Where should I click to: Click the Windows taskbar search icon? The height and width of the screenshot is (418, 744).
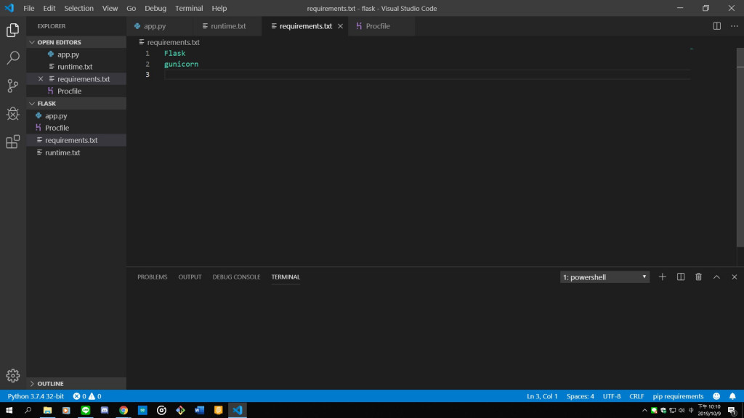[x=28, y=410]
